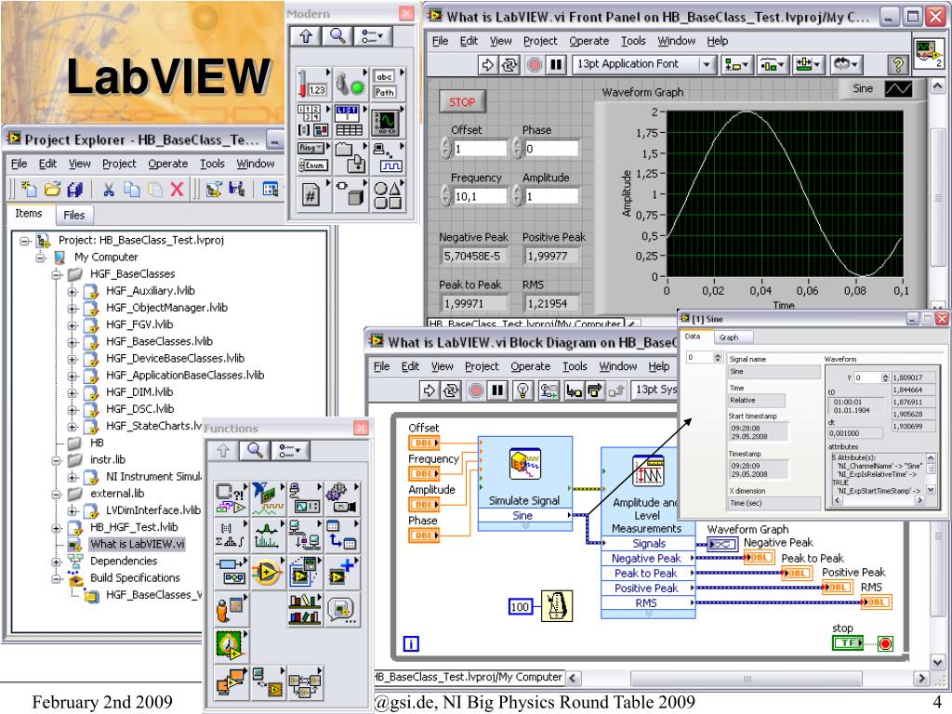The image size is (952, 714).
Task: Click Frequency increment/decrement stepper
Action: tap(446, 195)
